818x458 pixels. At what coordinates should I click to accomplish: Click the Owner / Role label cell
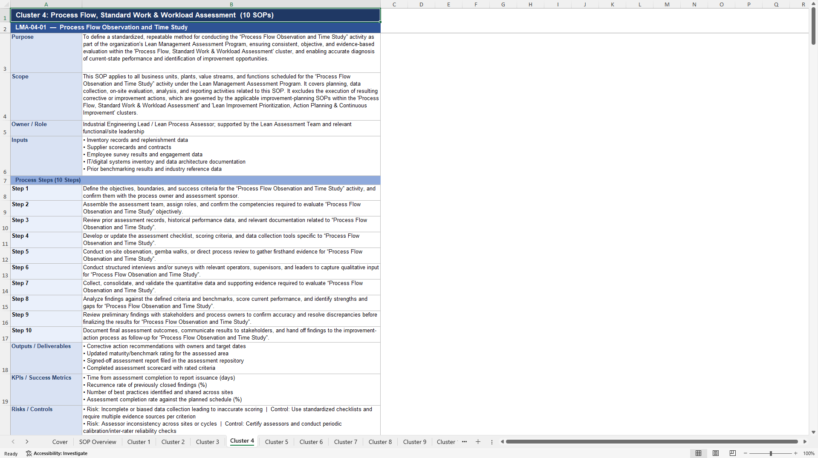(46, 128)
